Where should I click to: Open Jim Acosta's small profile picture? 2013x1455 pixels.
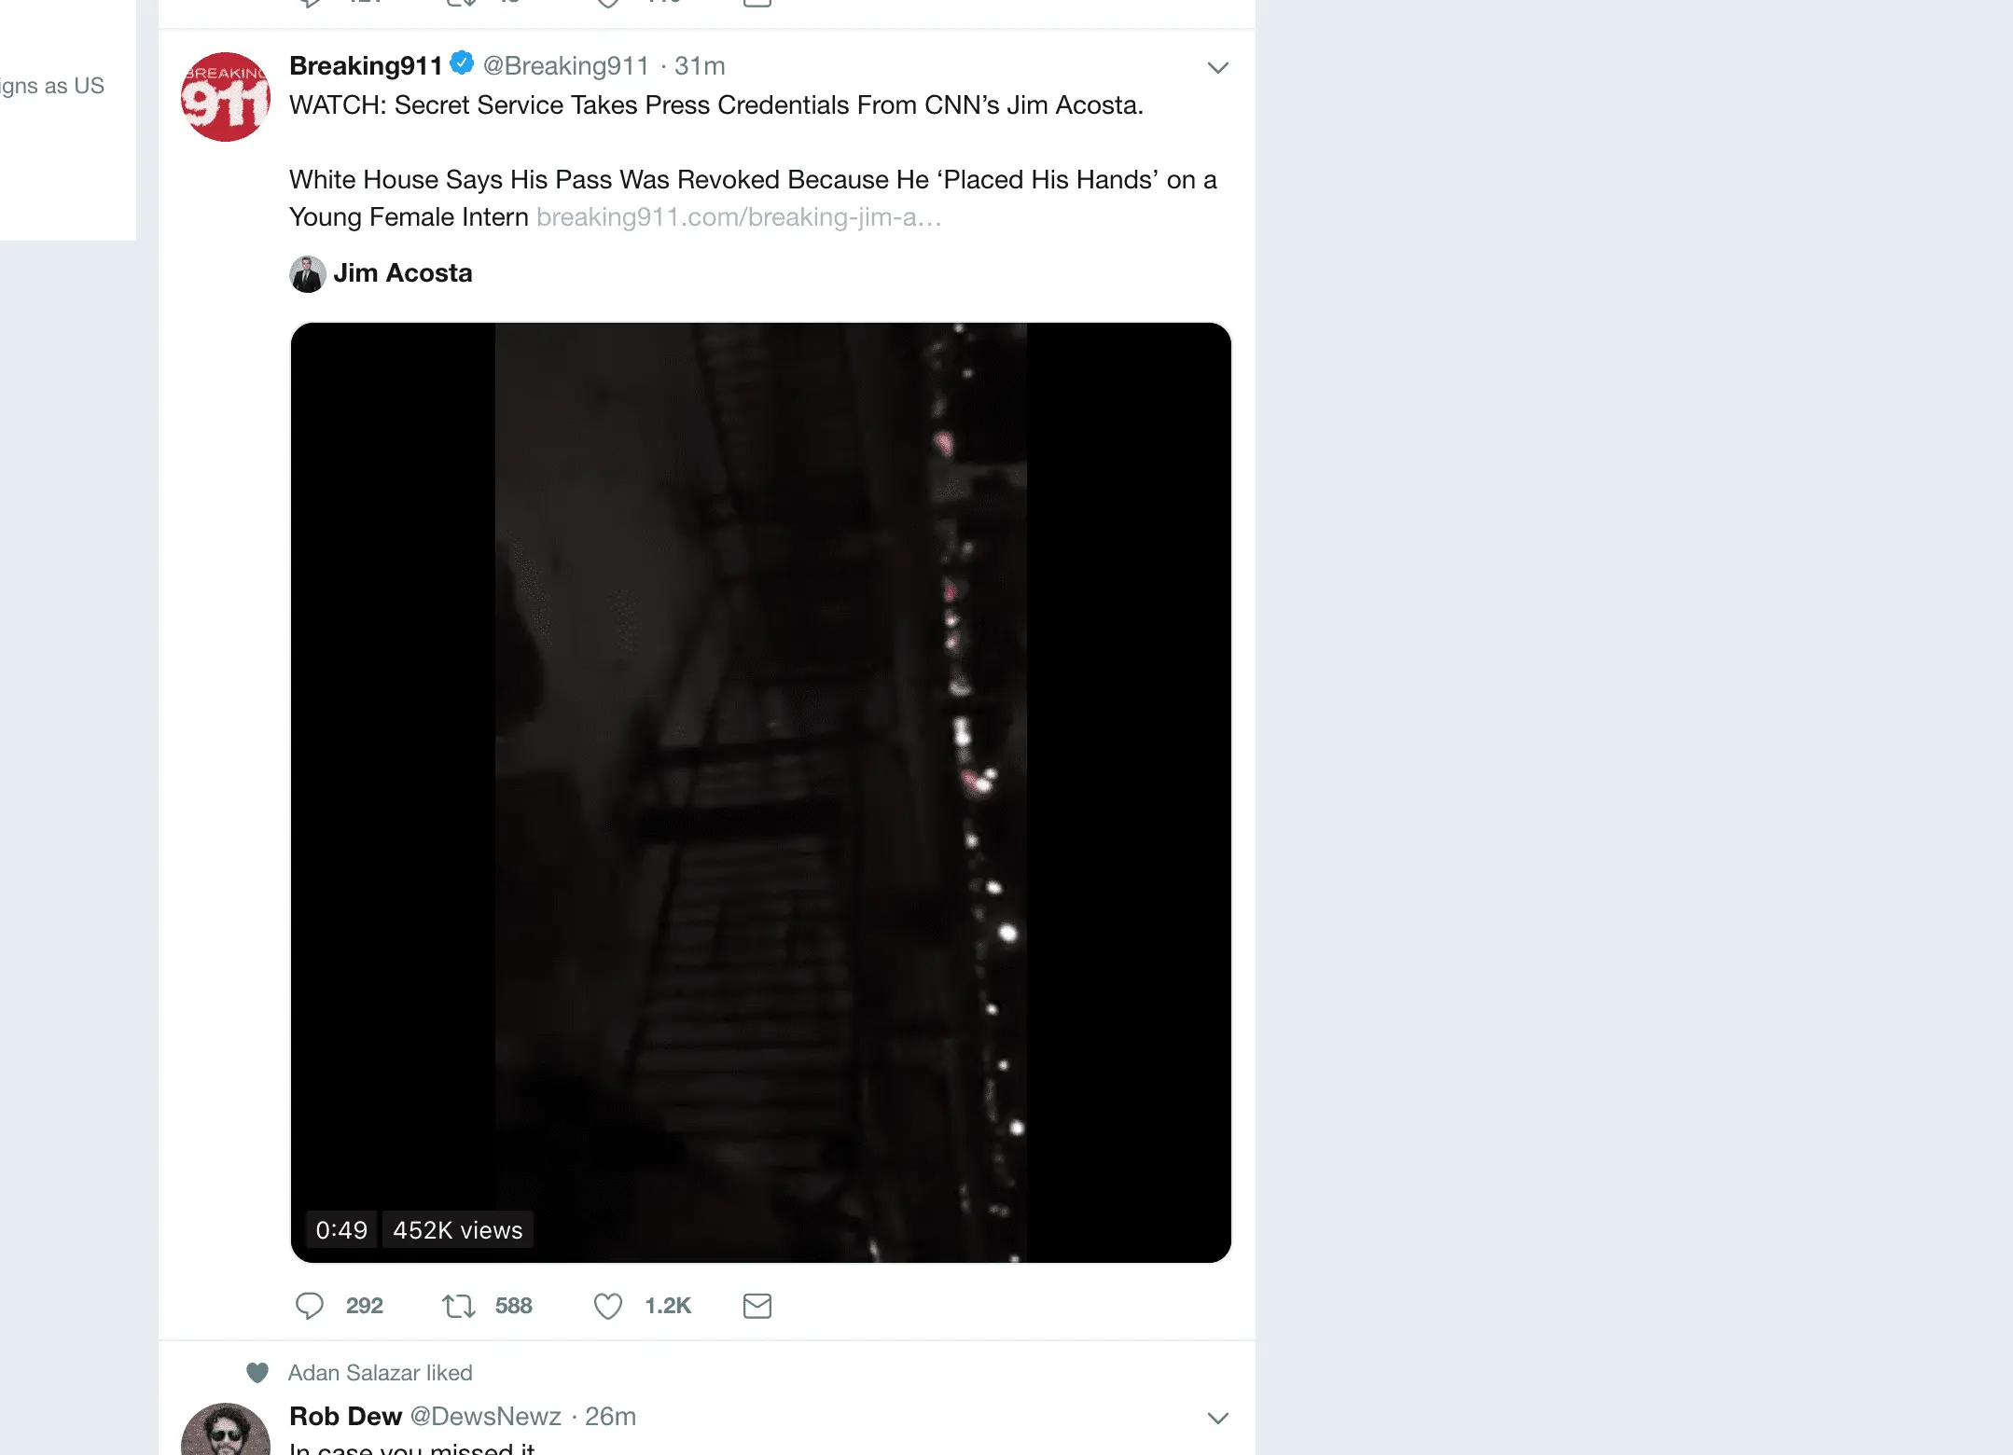pos(307,273)
